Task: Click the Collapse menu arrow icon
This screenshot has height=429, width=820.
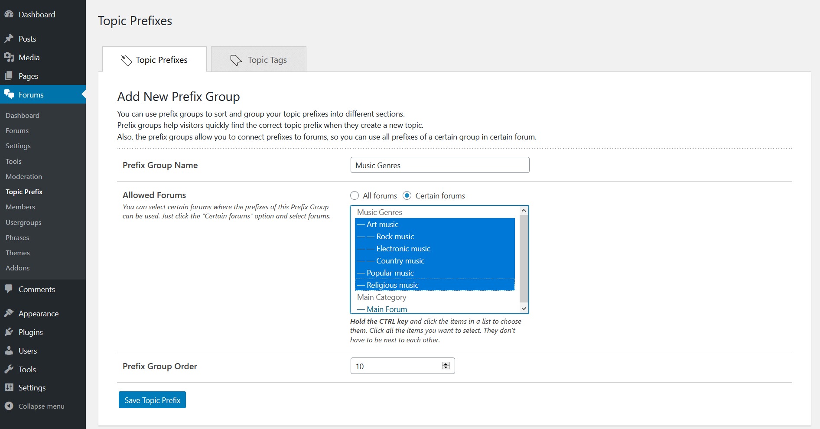Action: [9, 406]
